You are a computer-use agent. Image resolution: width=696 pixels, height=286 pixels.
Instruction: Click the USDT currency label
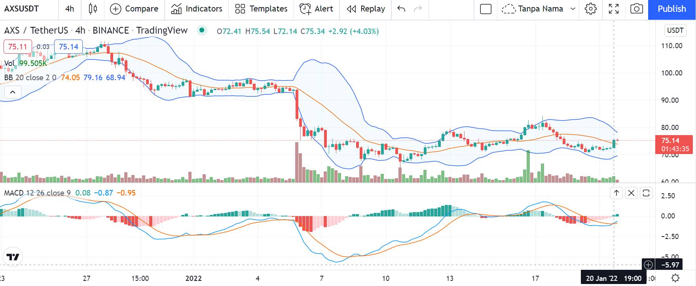[675, 30]
